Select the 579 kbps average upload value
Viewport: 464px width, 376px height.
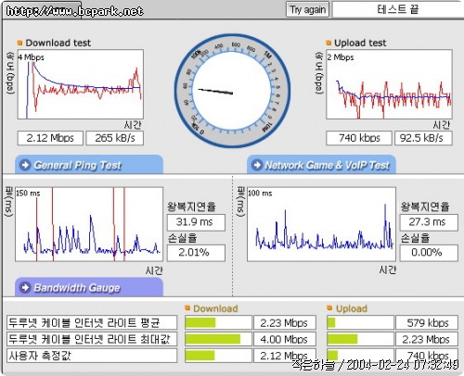click(427, 322)
